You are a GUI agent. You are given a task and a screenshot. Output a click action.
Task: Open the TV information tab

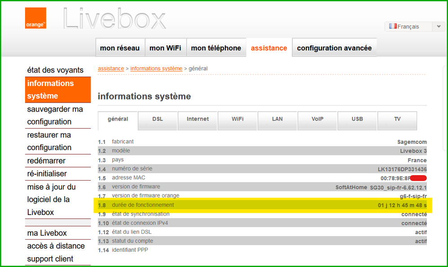397,119
